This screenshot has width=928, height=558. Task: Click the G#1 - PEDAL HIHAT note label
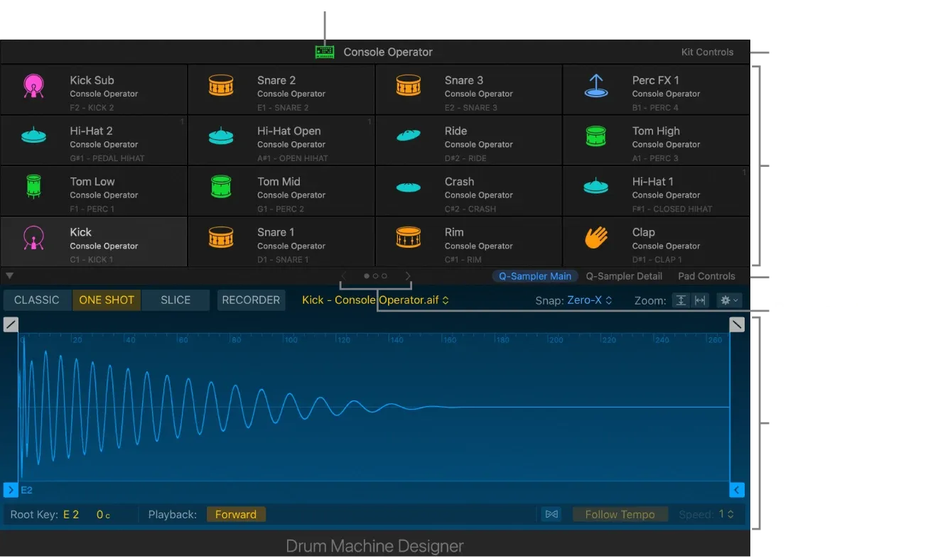click(x=107, y=158)
